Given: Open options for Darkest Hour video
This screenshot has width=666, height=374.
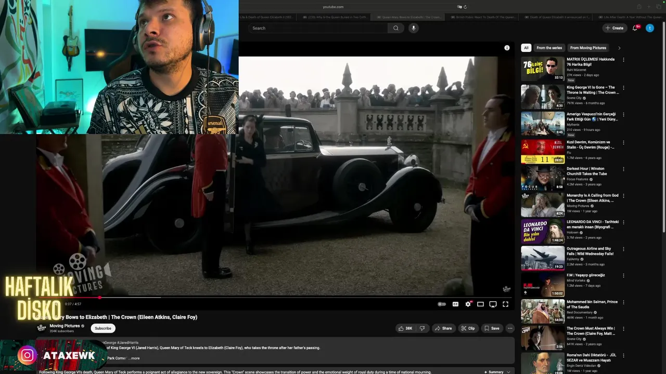Looking at the screenshot, I should (623, 169).
